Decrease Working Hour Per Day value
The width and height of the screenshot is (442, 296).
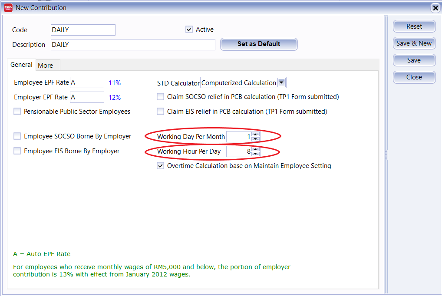coord(255,154)
